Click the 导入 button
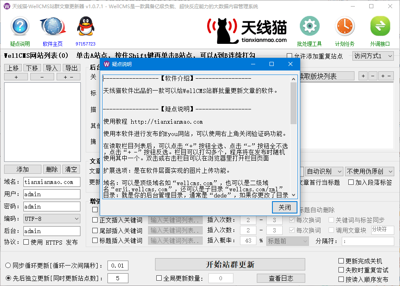Screen dimensions: 400x286 [x=52, y=68]
